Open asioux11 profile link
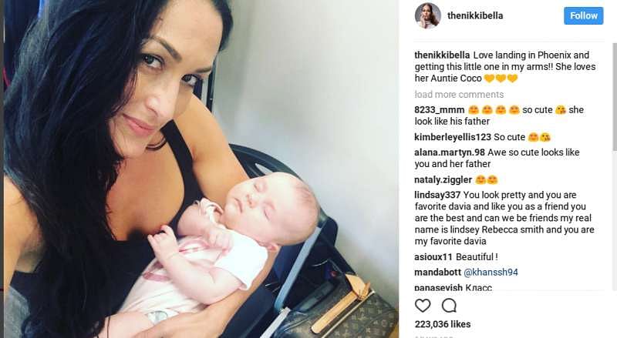617x338 pixels. (x=433, y=257)
